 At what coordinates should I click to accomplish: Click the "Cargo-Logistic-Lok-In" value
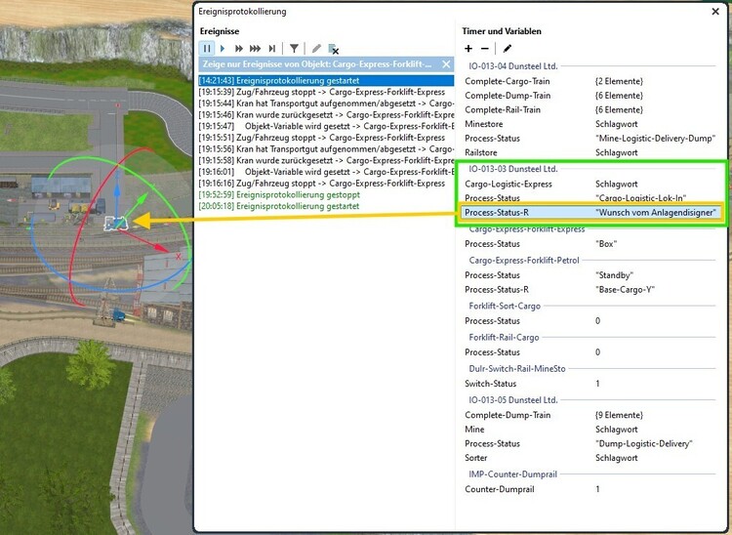(641, 198)
